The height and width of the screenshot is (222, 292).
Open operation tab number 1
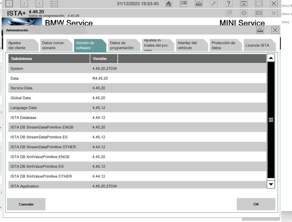[x=9, y=4]
